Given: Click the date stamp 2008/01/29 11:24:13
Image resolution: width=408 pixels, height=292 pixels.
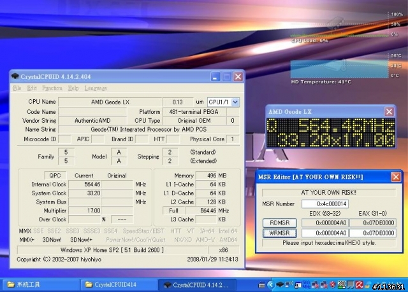Looking at the screenshot, I should [212, 260].
